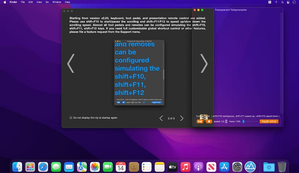
Task: Open Music from the Dock
Action: pyautogui.click(x=185, y=167)
